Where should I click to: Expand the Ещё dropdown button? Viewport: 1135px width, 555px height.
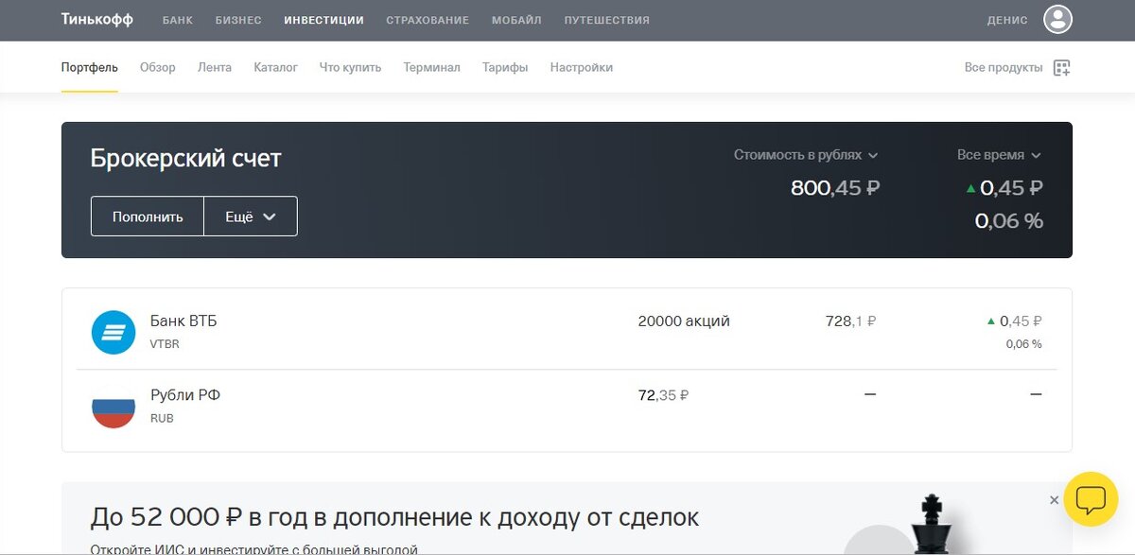pyautogui.click(x=251, y=217)
